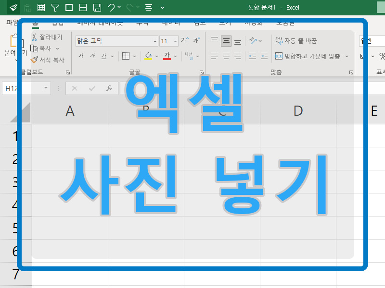This screenshot has height=288, width=385.
Task: Open the 파일 menu tab
Action: (x=12, y=23)
